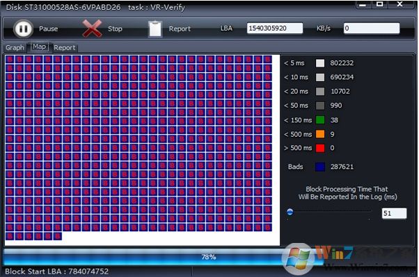Close the window

[400, 4]
